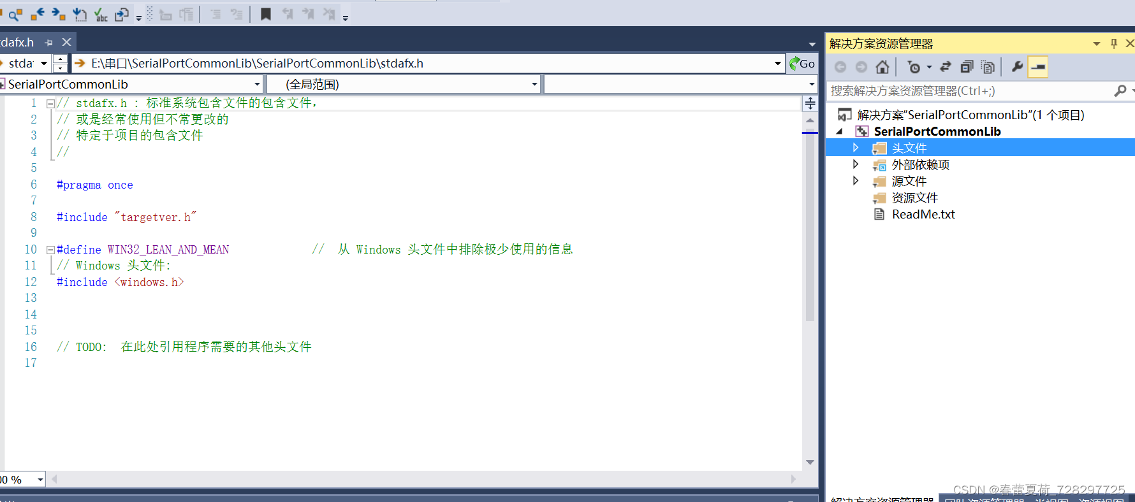This screenshot has height=502, width=1135.
Task: Collapse the code region at line 10
Action: point(50,250)
